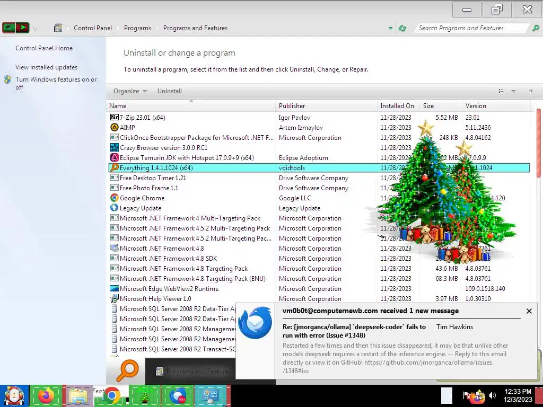Select the 7-Zip 23.01 icon
543x407 pixels.
click(x=115, y=117)
